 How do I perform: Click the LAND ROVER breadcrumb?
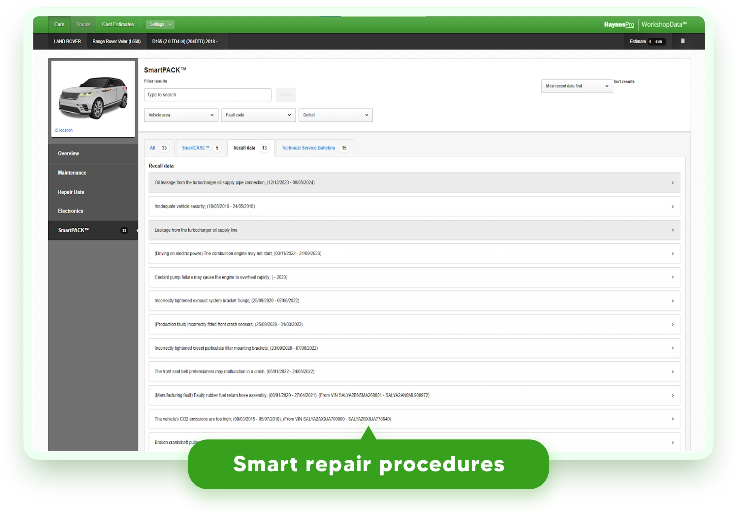point(67,42)
